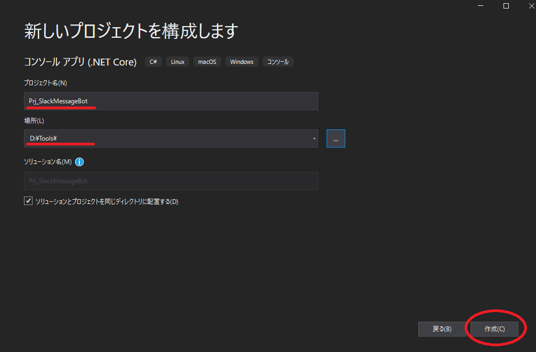
Task: Focus the project name input field
Action: [171, 101]
